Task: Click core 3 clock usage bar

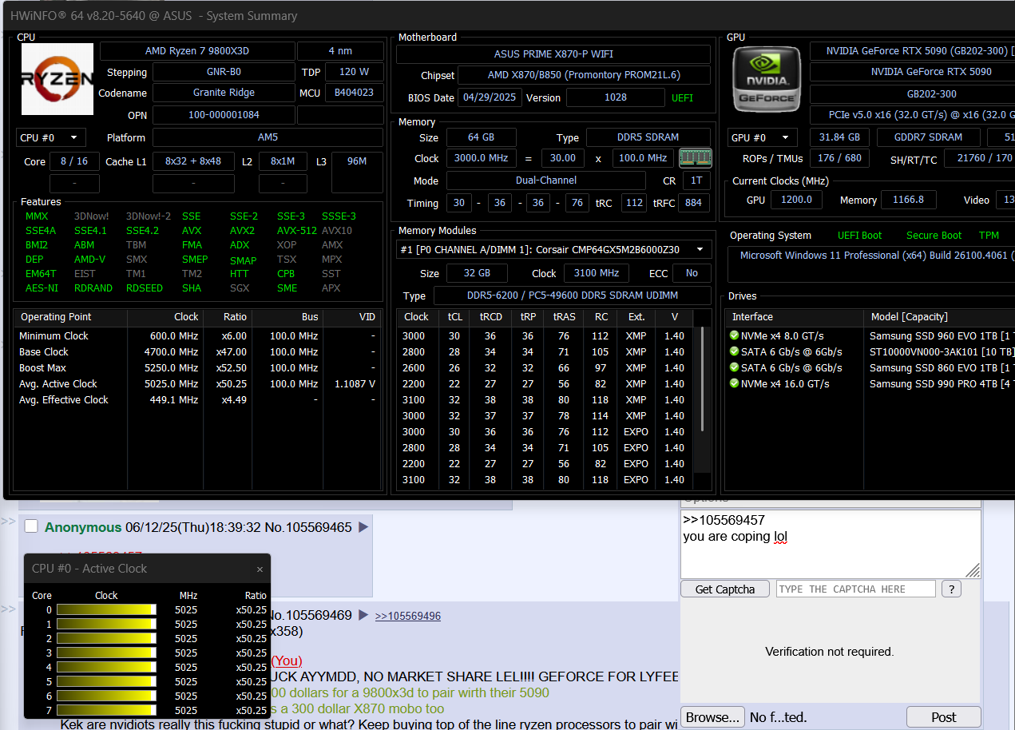Action: 106,653
